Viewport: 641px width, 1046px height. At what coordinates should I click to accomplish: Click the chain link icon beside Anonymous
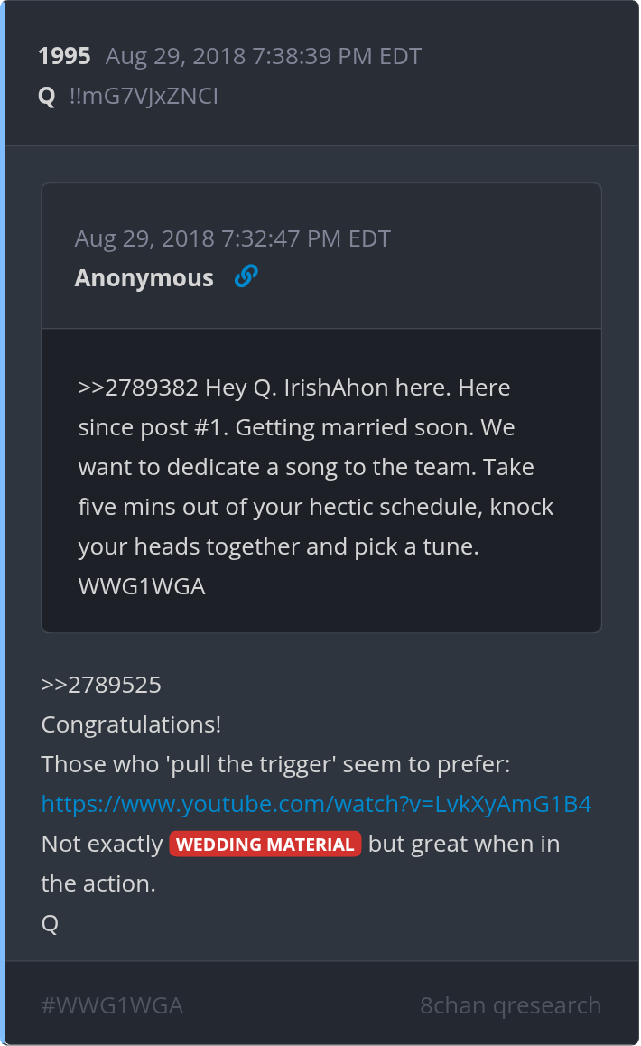click(246, 276)
